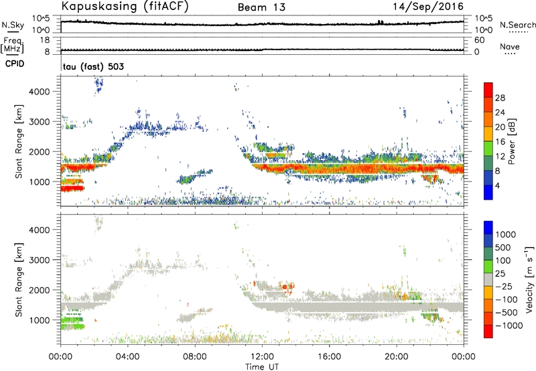Click the '12' tick on power scale

[x=500, y=157]
